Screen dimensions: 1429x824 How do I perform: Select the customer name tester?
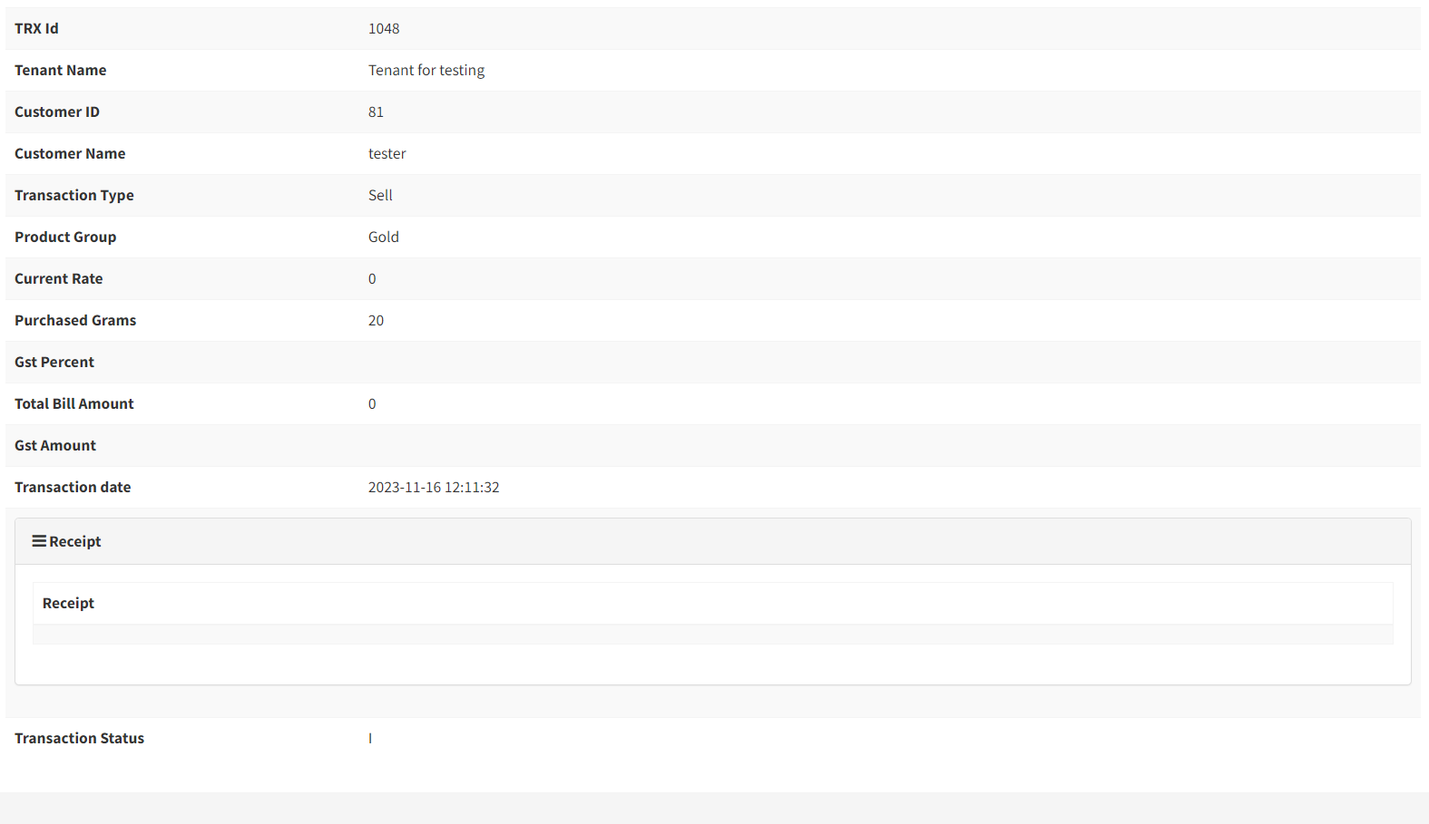(387, 154)
